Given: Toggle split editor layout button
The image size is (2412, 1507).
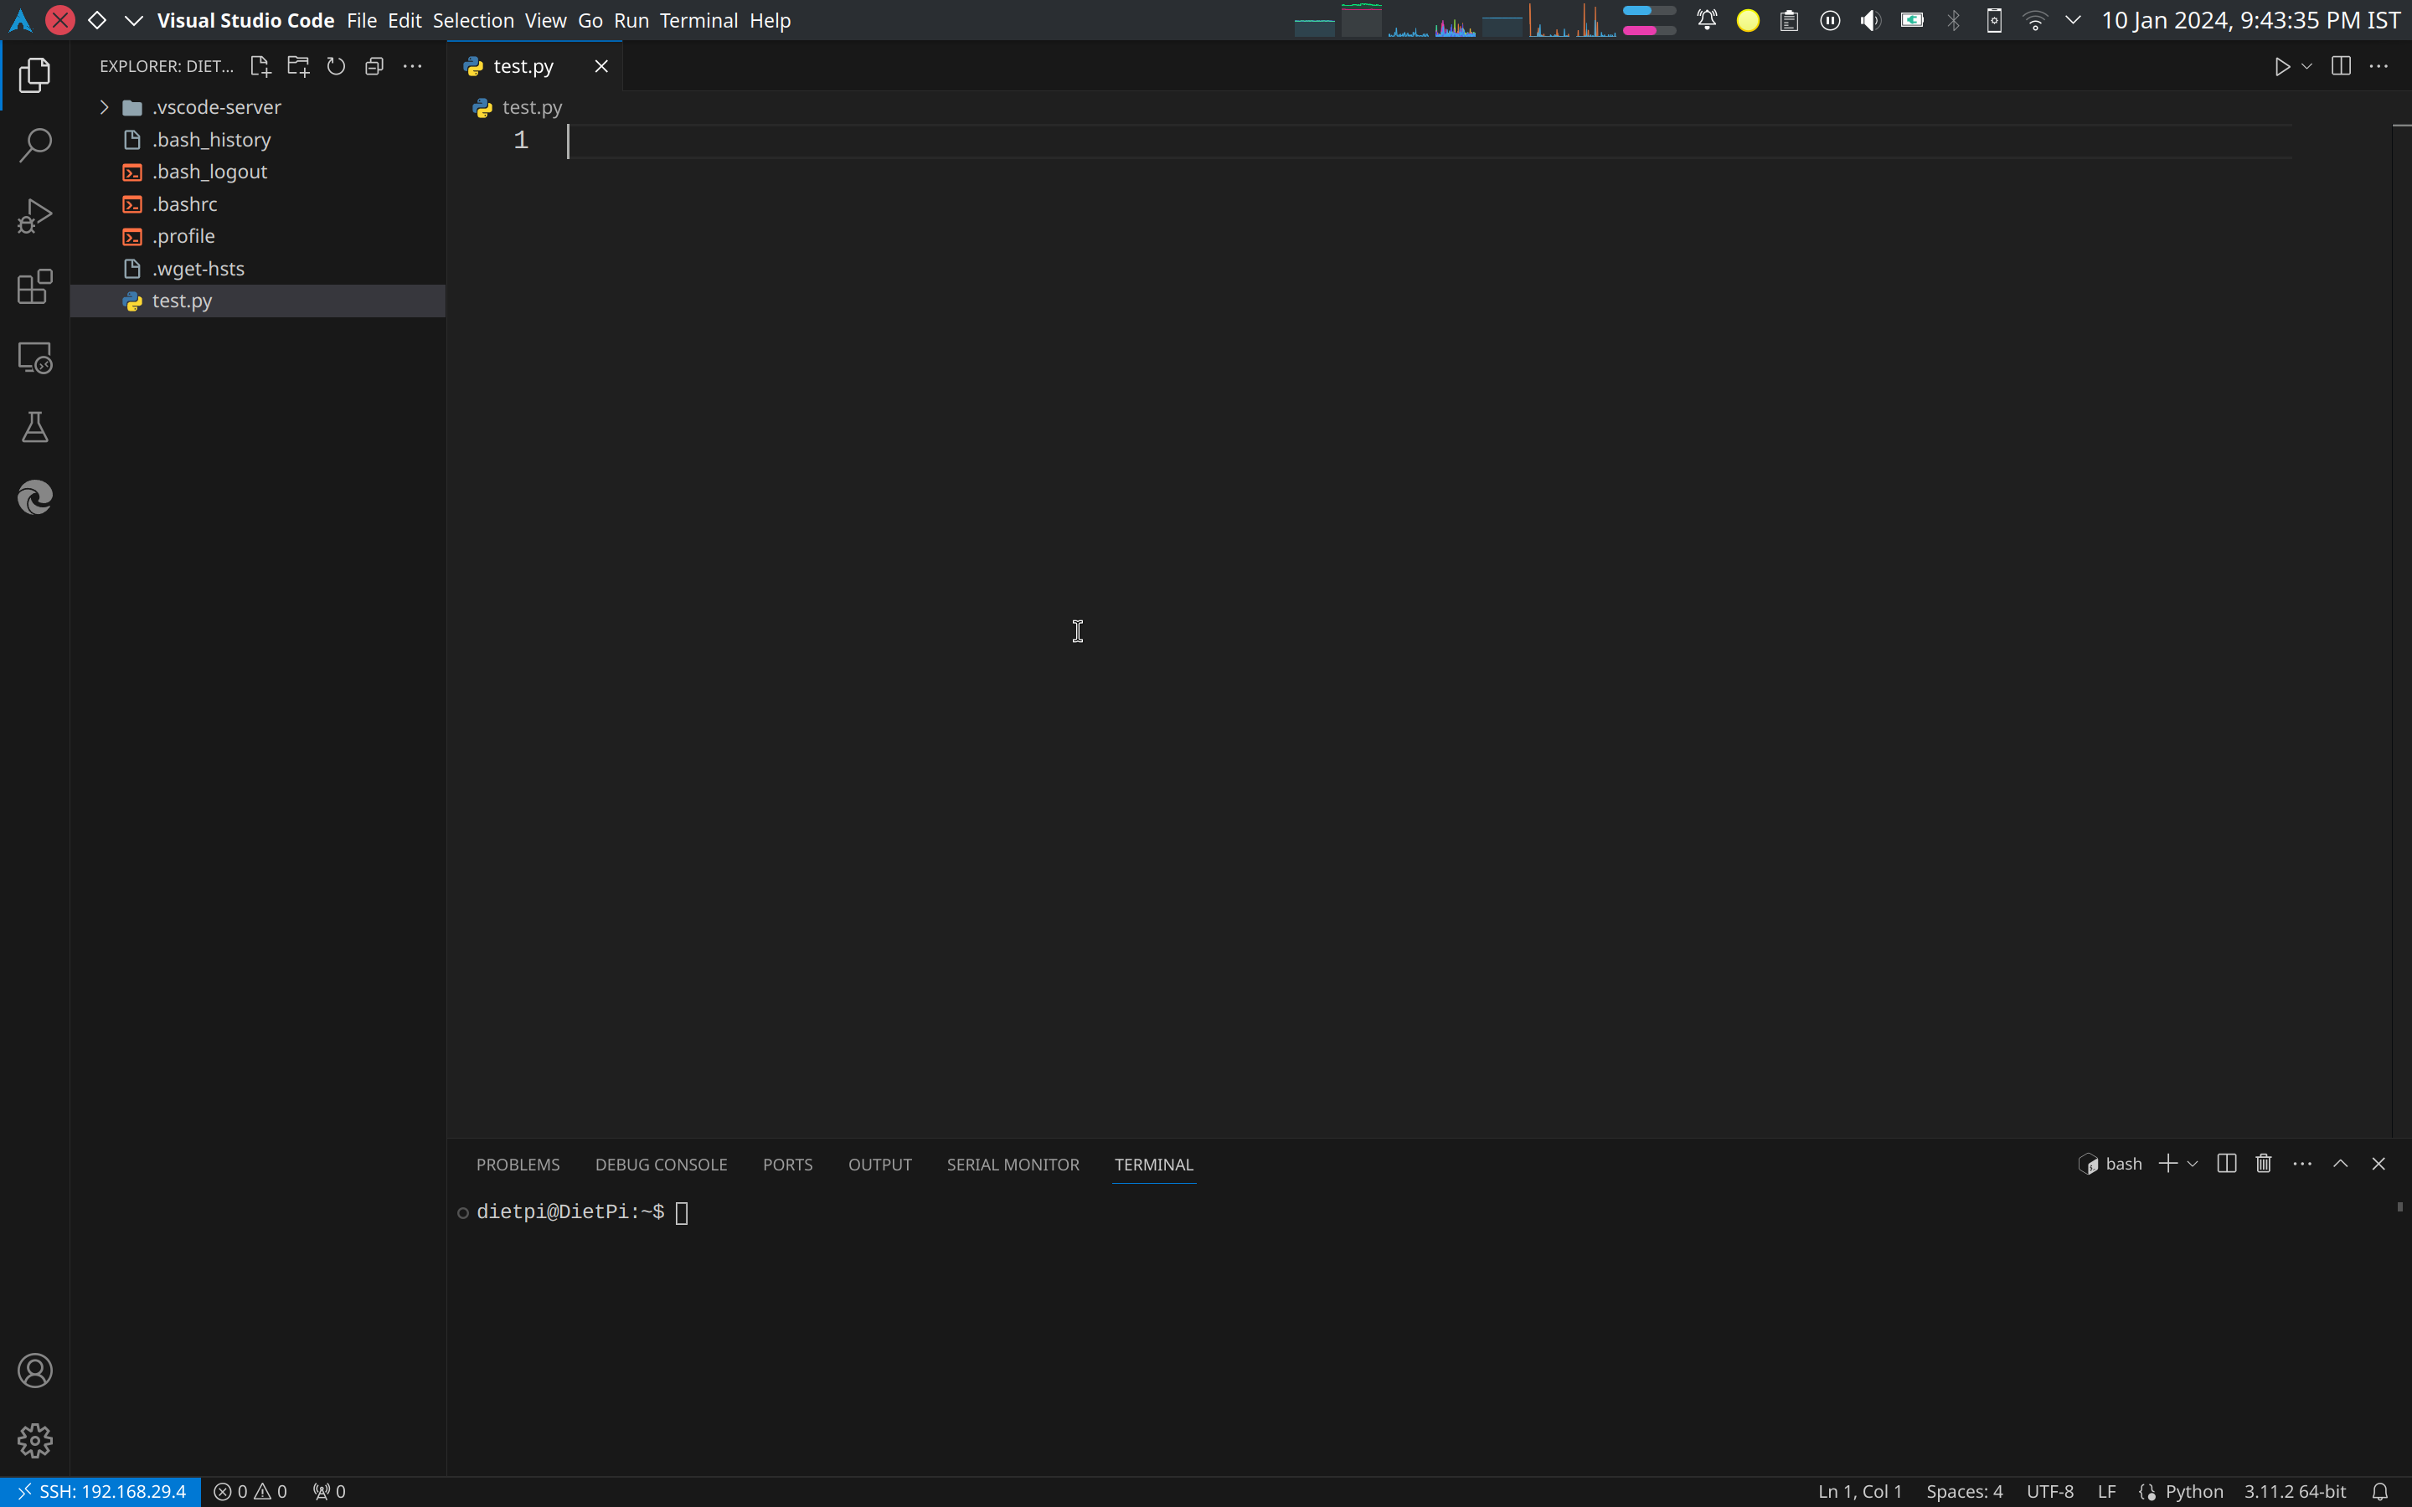Looking at the screenshot, I should [x=2342, y=67].
